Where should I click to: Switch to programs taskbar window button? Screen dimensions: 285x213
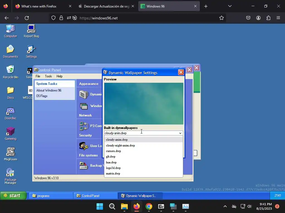tap(51, 196)
